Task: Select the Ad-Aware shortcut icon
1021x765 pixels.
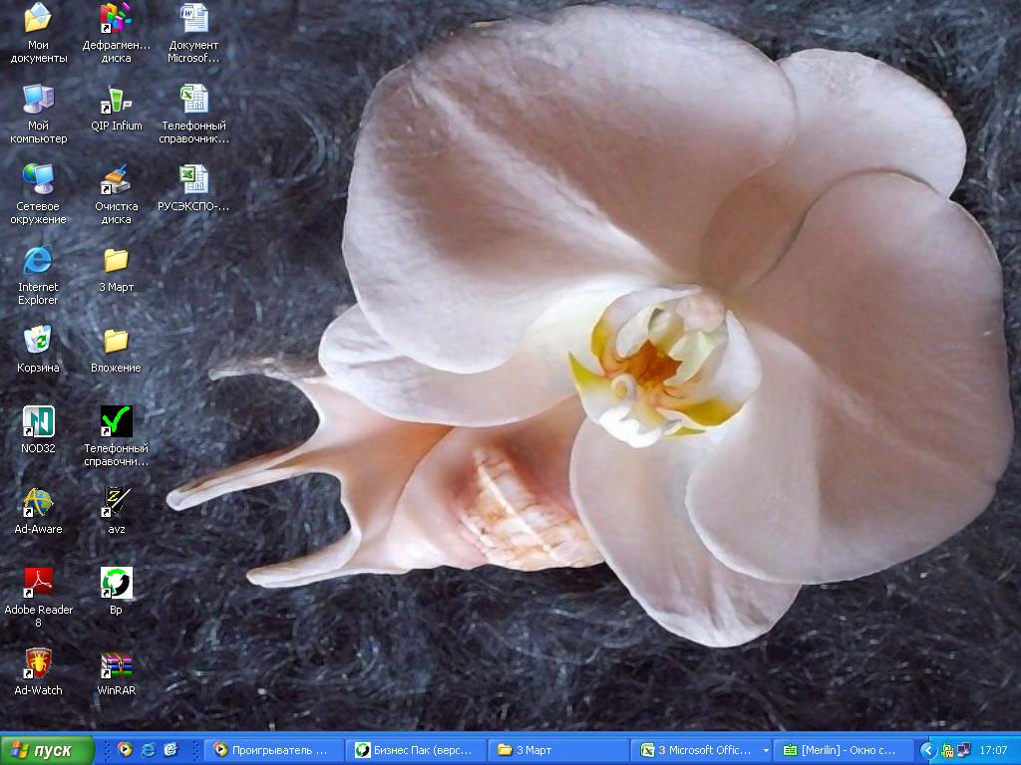Action: pyautogui.click(x=38, y=502)
